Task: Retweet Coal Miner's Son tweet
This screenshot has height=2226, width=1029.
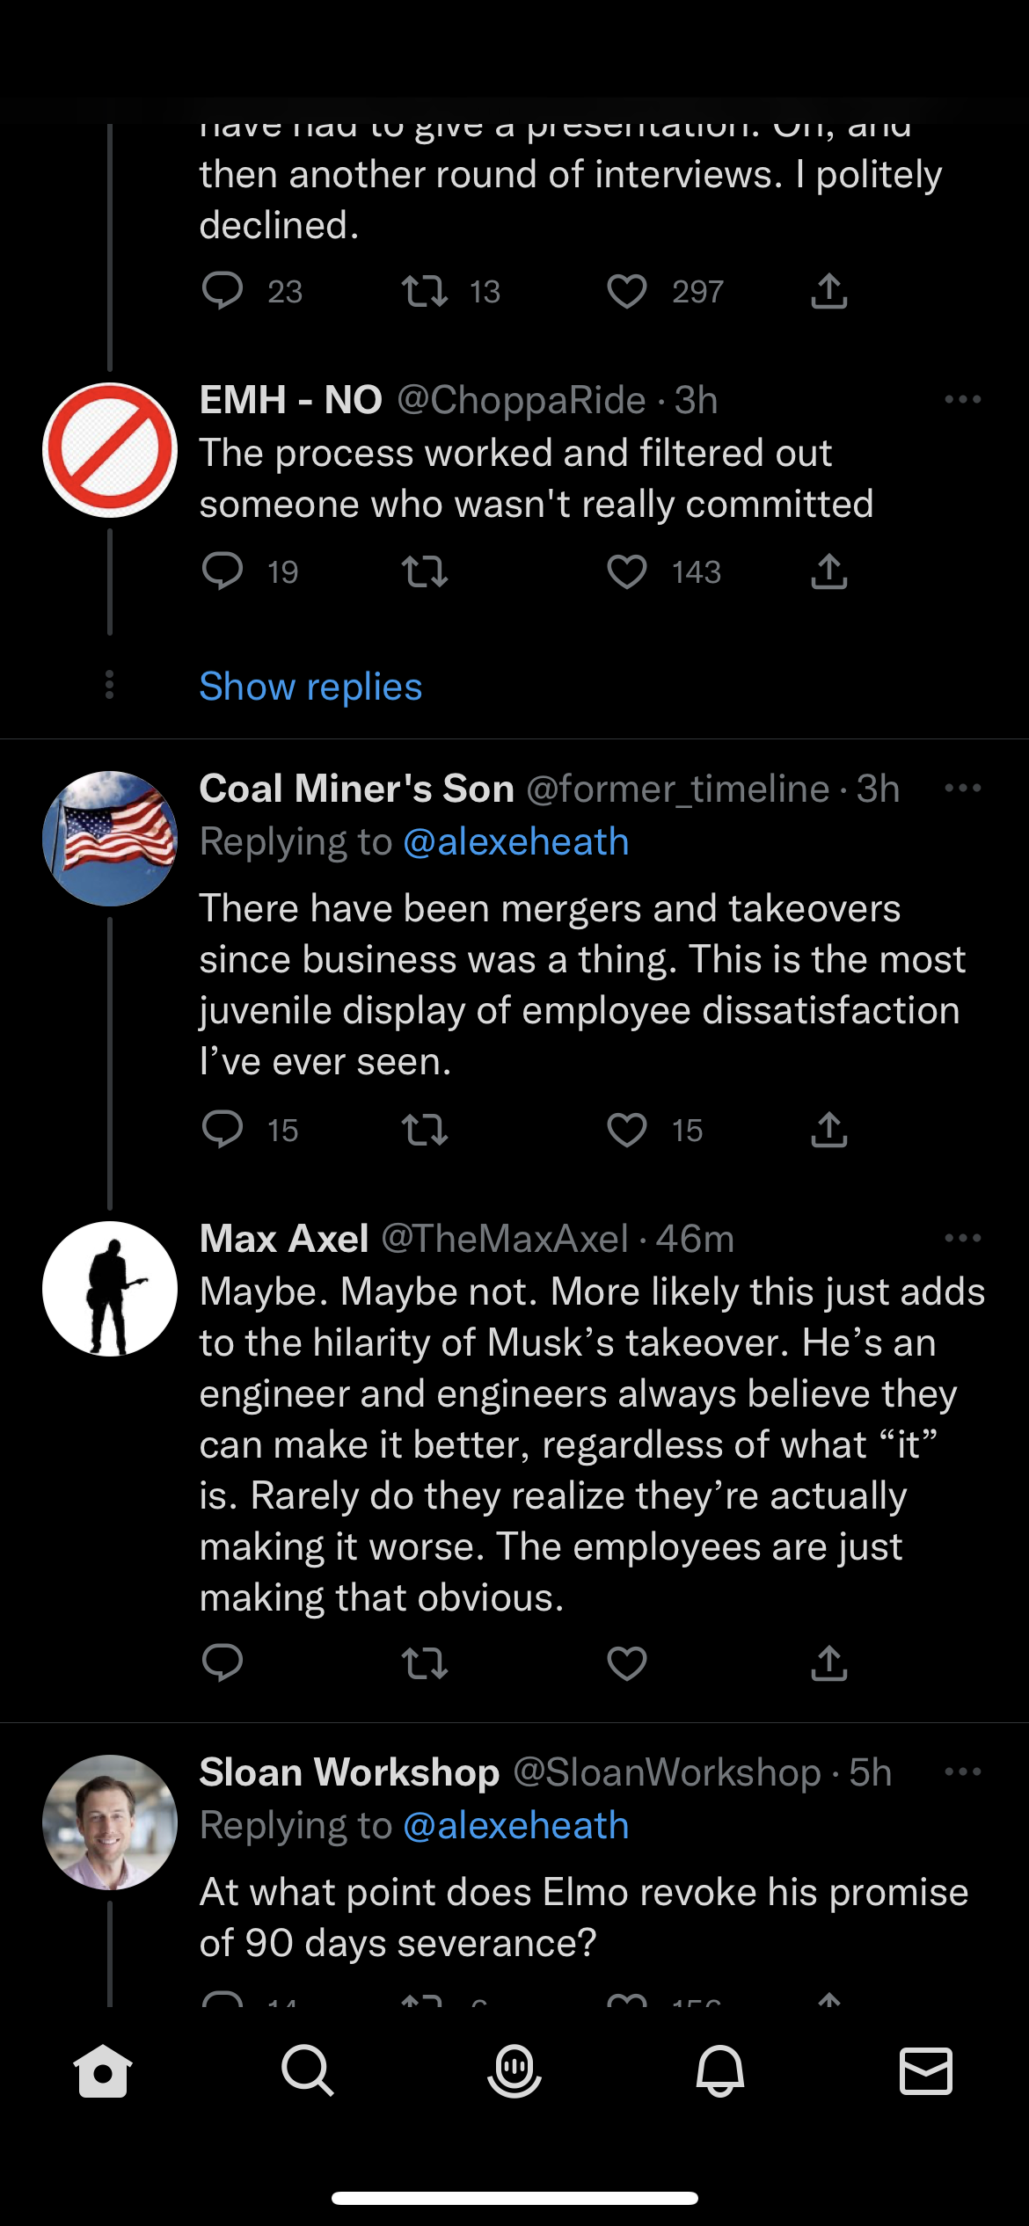Action: 425,1130
